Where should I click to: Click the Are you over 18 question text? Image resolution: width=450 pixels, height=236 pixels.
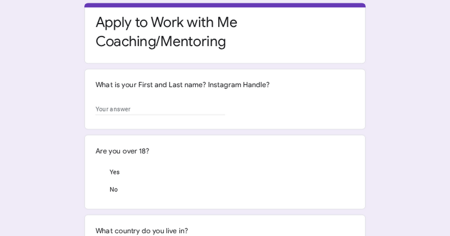pyautogui.click(x=122, y=151)
